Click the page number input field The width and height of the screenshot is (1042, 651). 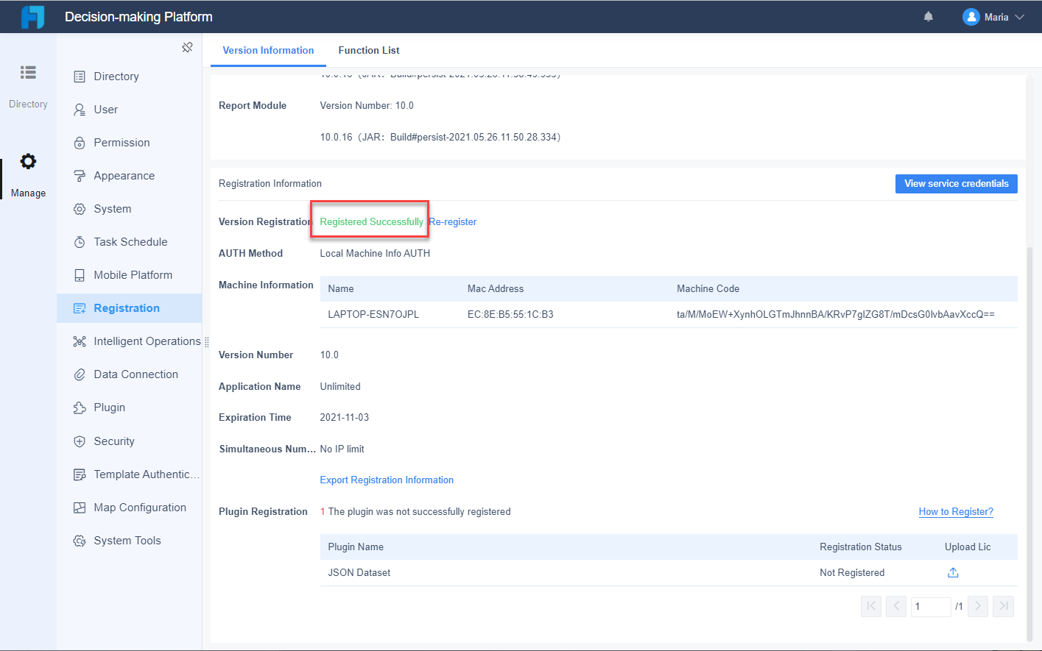tap(930, 605)
